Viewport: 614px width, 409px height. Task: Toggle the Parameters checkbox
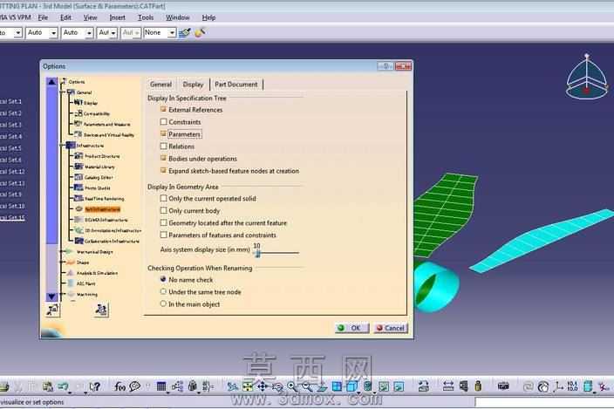(164, 133)
